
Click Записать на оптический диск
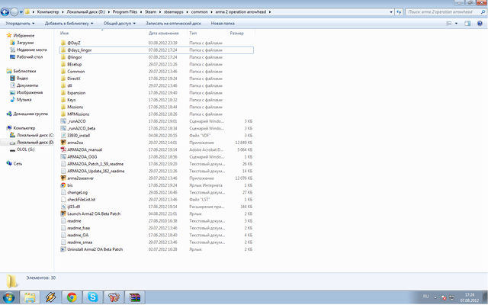point(173,24)
